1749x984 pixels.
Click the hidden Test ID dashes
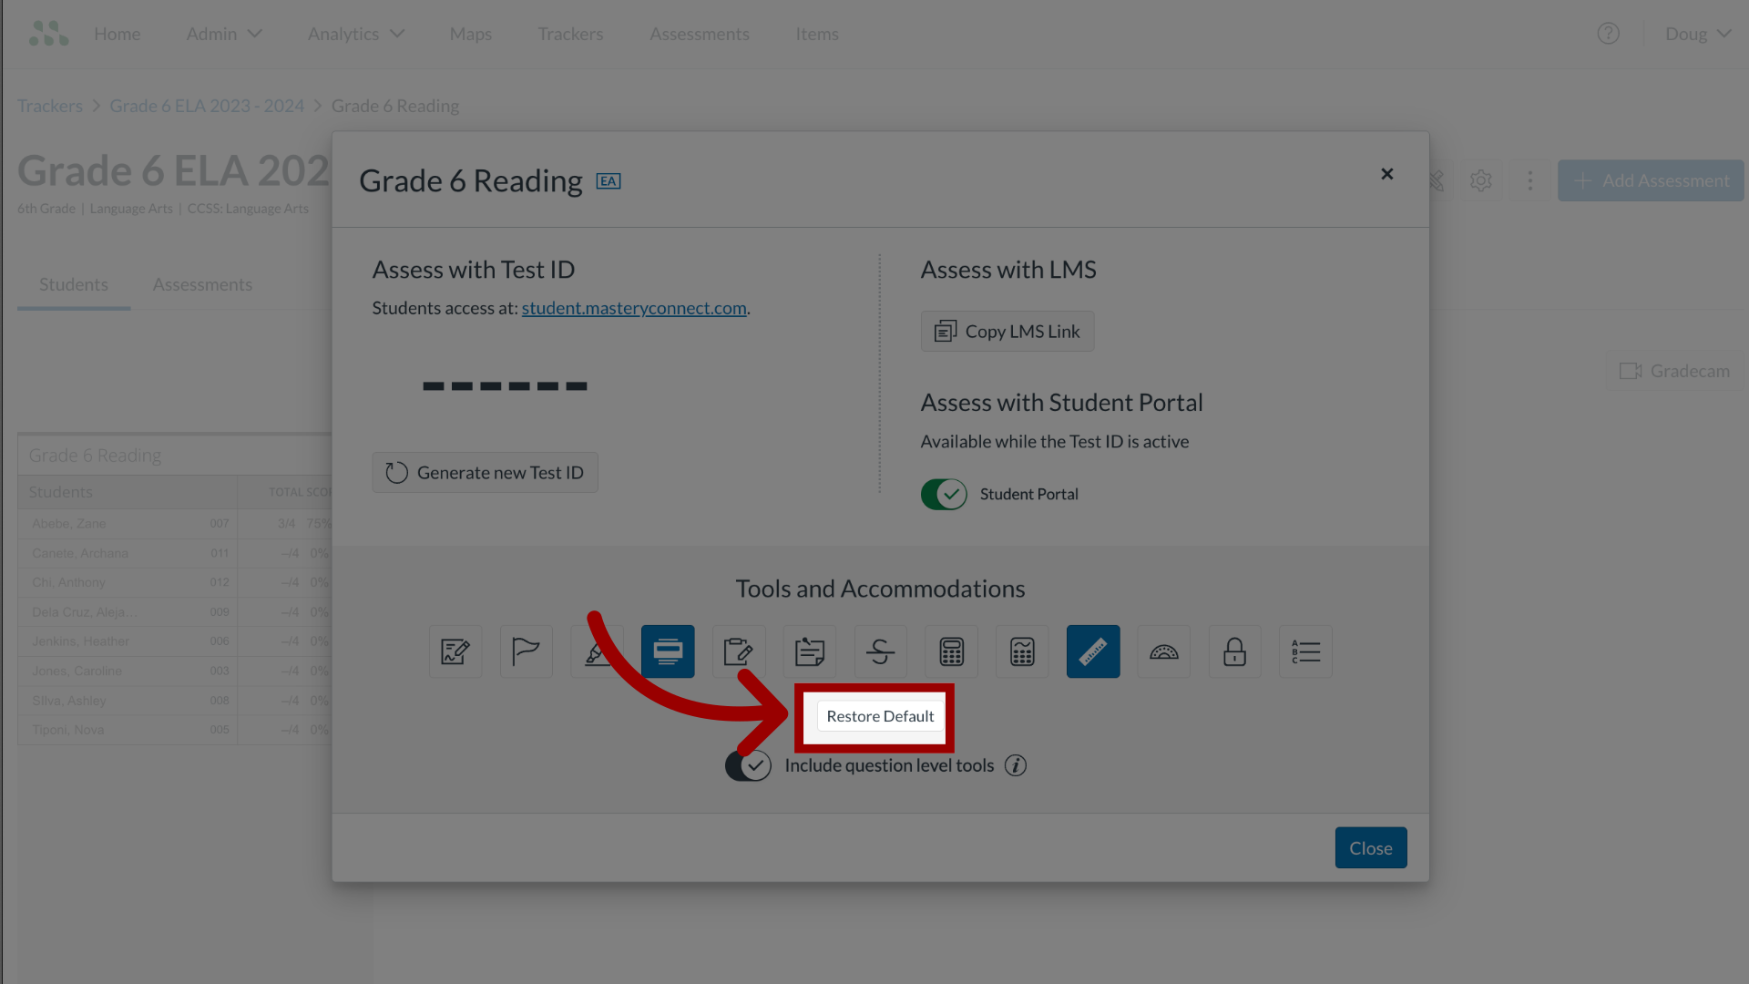point(505,386)
